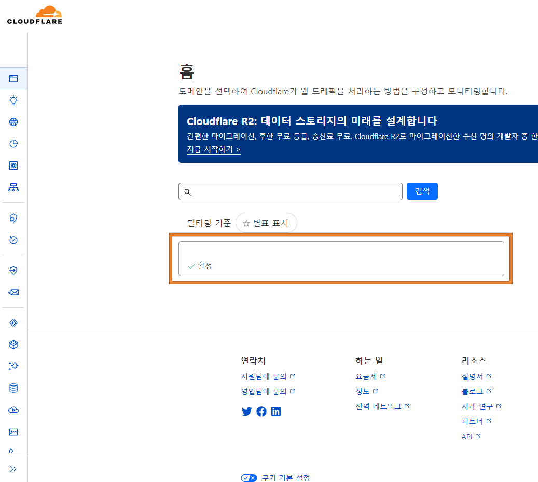Image resolution: width=538 pixels, height=482 pixels.
Task: Click the cookie preferences toggle icon
Action: pos(249,478)
